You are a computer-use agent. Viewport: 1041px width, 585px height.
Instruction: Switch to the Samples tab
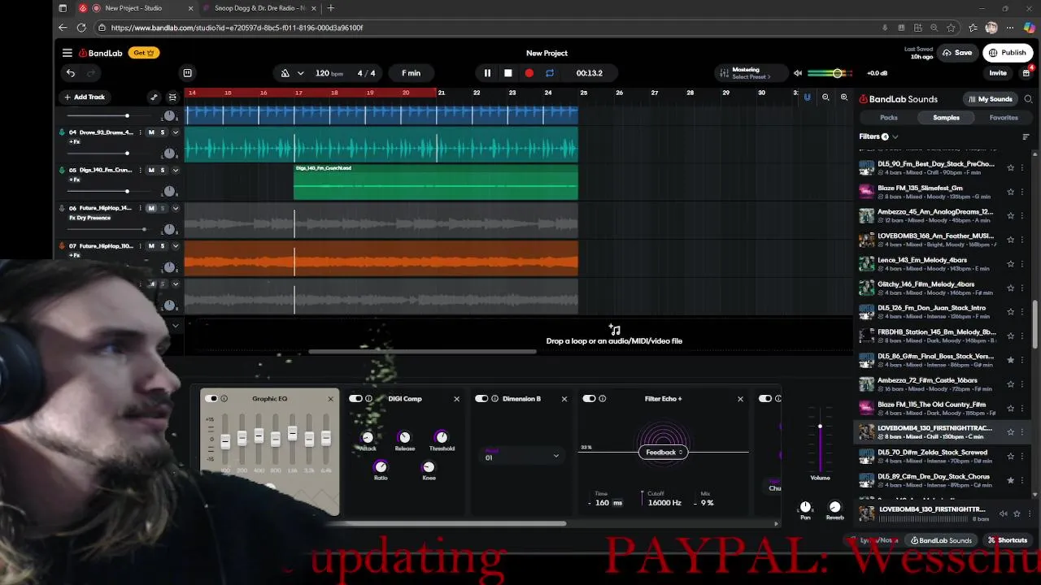[946, 118]
